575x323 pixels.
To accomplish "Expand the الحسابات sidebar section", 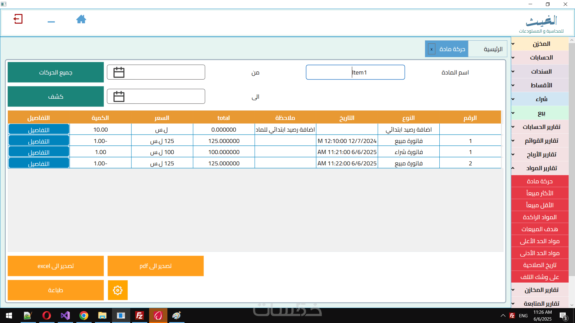I will coord(541,58).
